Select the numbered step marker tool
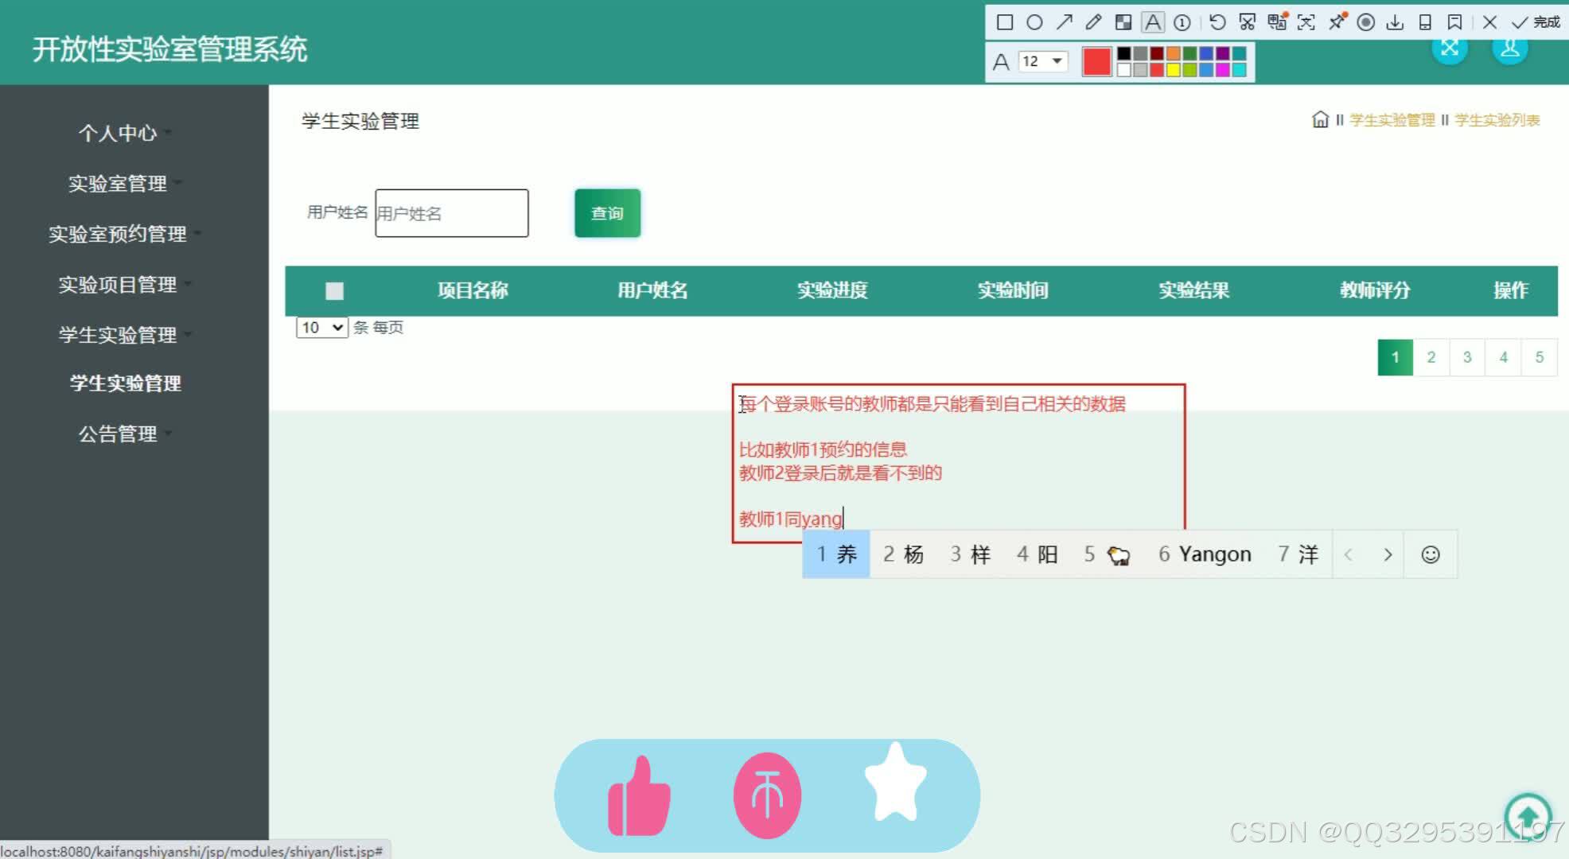Screen dimensions: 1569x859 tap(1182, 22)
